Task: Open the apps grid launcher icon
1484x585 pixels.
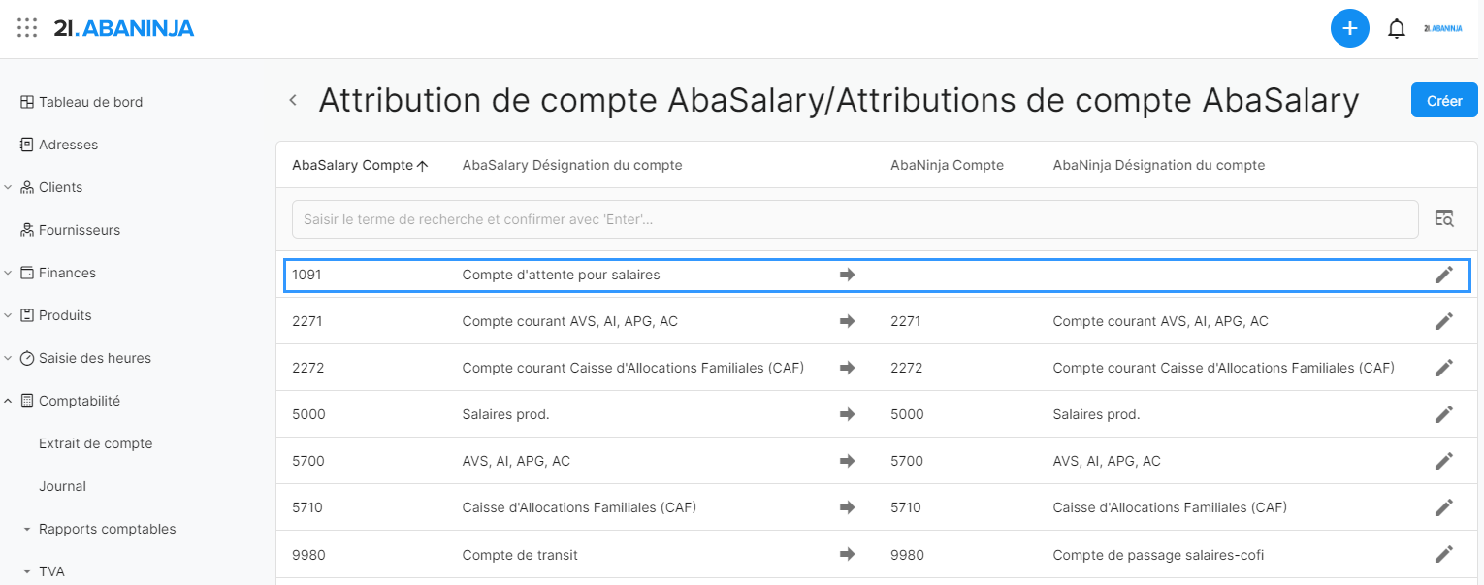Action: click(x=27, y=28)
